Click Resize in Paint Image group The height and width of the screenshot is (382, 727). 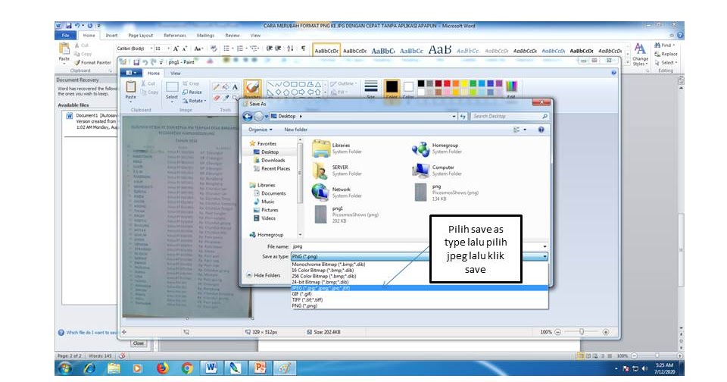[192, 92]
